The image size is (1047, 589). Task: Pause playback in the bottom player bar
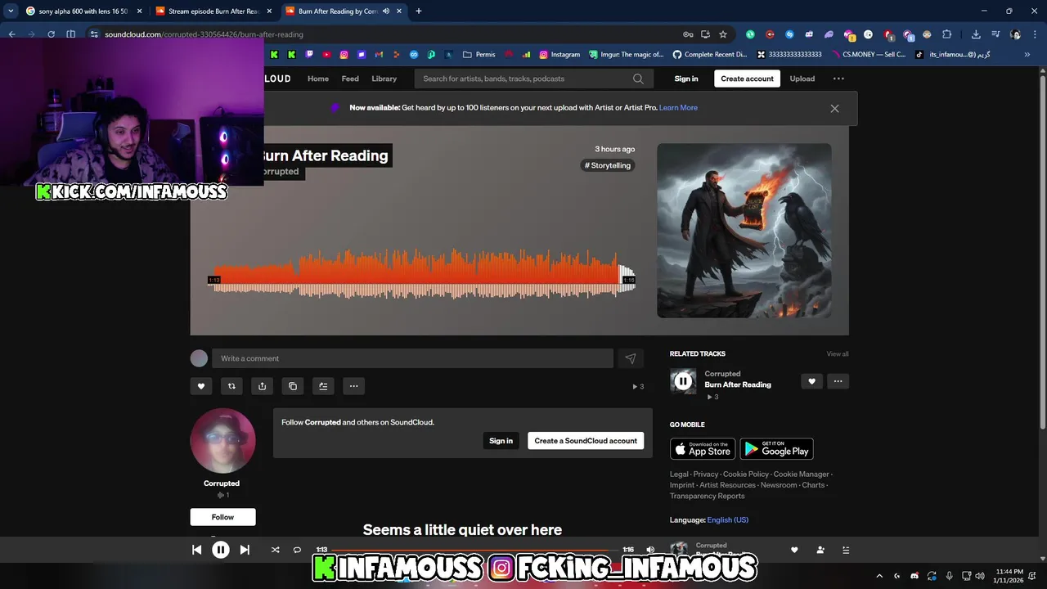click(221, 550)
